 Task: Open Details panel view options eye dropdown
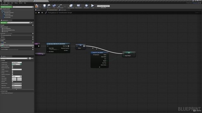32,58
